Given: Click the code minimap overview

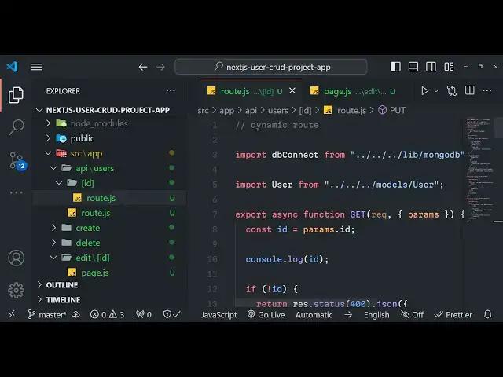Looking at the screenshot, I should pyautogui.click(x=479, y=170).
